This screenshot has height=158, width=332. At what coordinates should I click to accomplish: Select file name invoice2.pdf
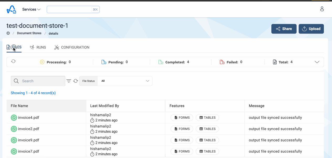(x=29, y=129)
